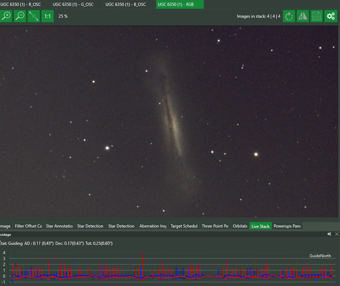Image resolution: width=340 pixels, height=286 pixels.
Task: Flip the image horizontally
Action: 303,16
